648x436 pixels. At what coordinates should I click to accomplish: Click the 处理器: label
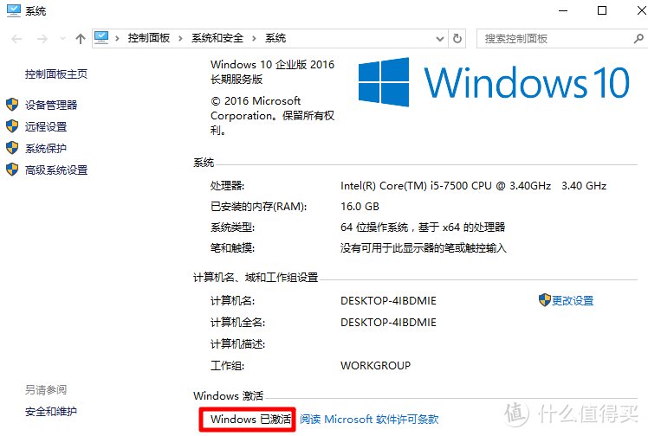pyautogui.click(x=227, y=186)
